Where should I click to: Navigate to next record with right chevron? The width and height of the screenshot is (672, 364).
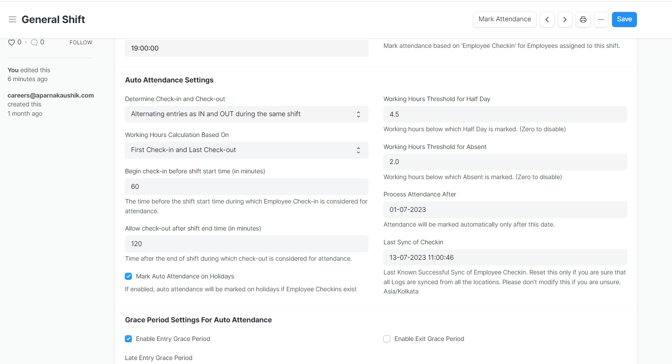pos(565,19)
